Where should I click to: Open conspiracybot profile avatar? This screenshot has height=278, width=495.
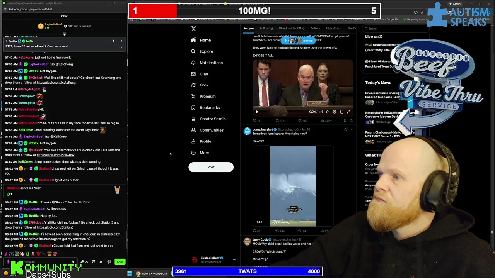point(247,131)
